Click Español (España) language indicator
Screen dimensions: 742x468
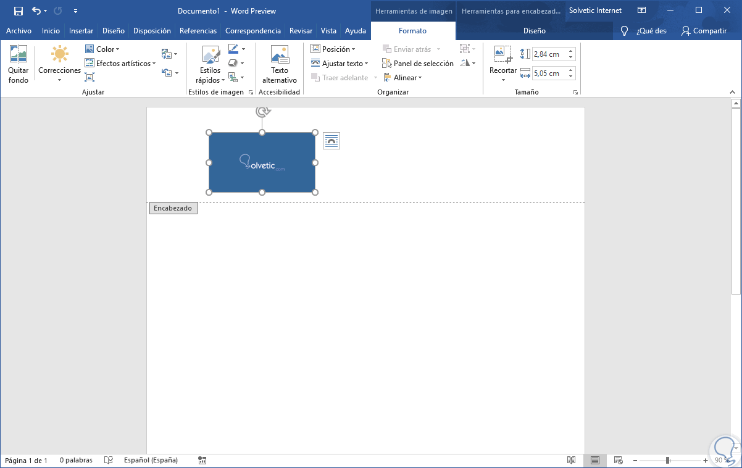151,461
